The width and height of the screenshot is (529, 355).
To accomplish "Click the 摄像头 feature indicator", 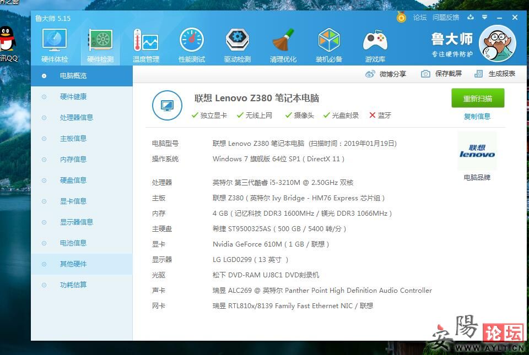I will [x=299, y=115].
